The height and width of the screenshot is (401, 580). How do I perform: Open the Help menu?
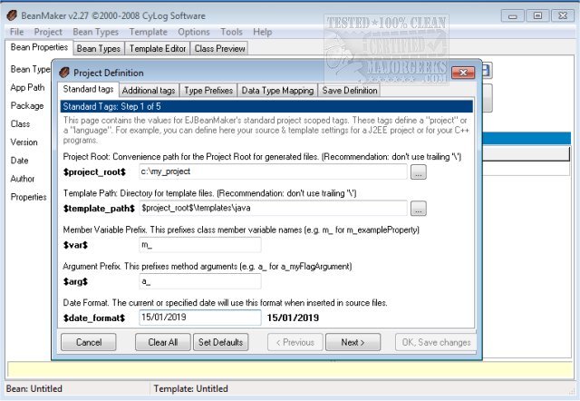tap(263, 32)
